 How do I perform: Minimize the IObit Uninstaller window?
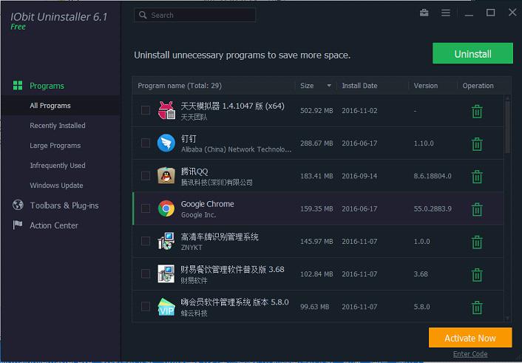[x=469, y=14]
